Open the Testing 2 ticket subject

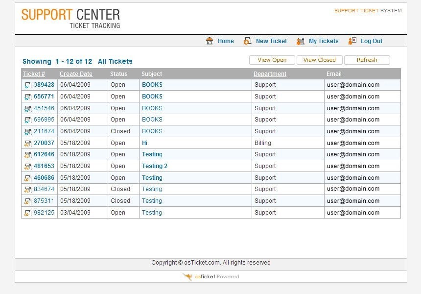pos(155,166)
